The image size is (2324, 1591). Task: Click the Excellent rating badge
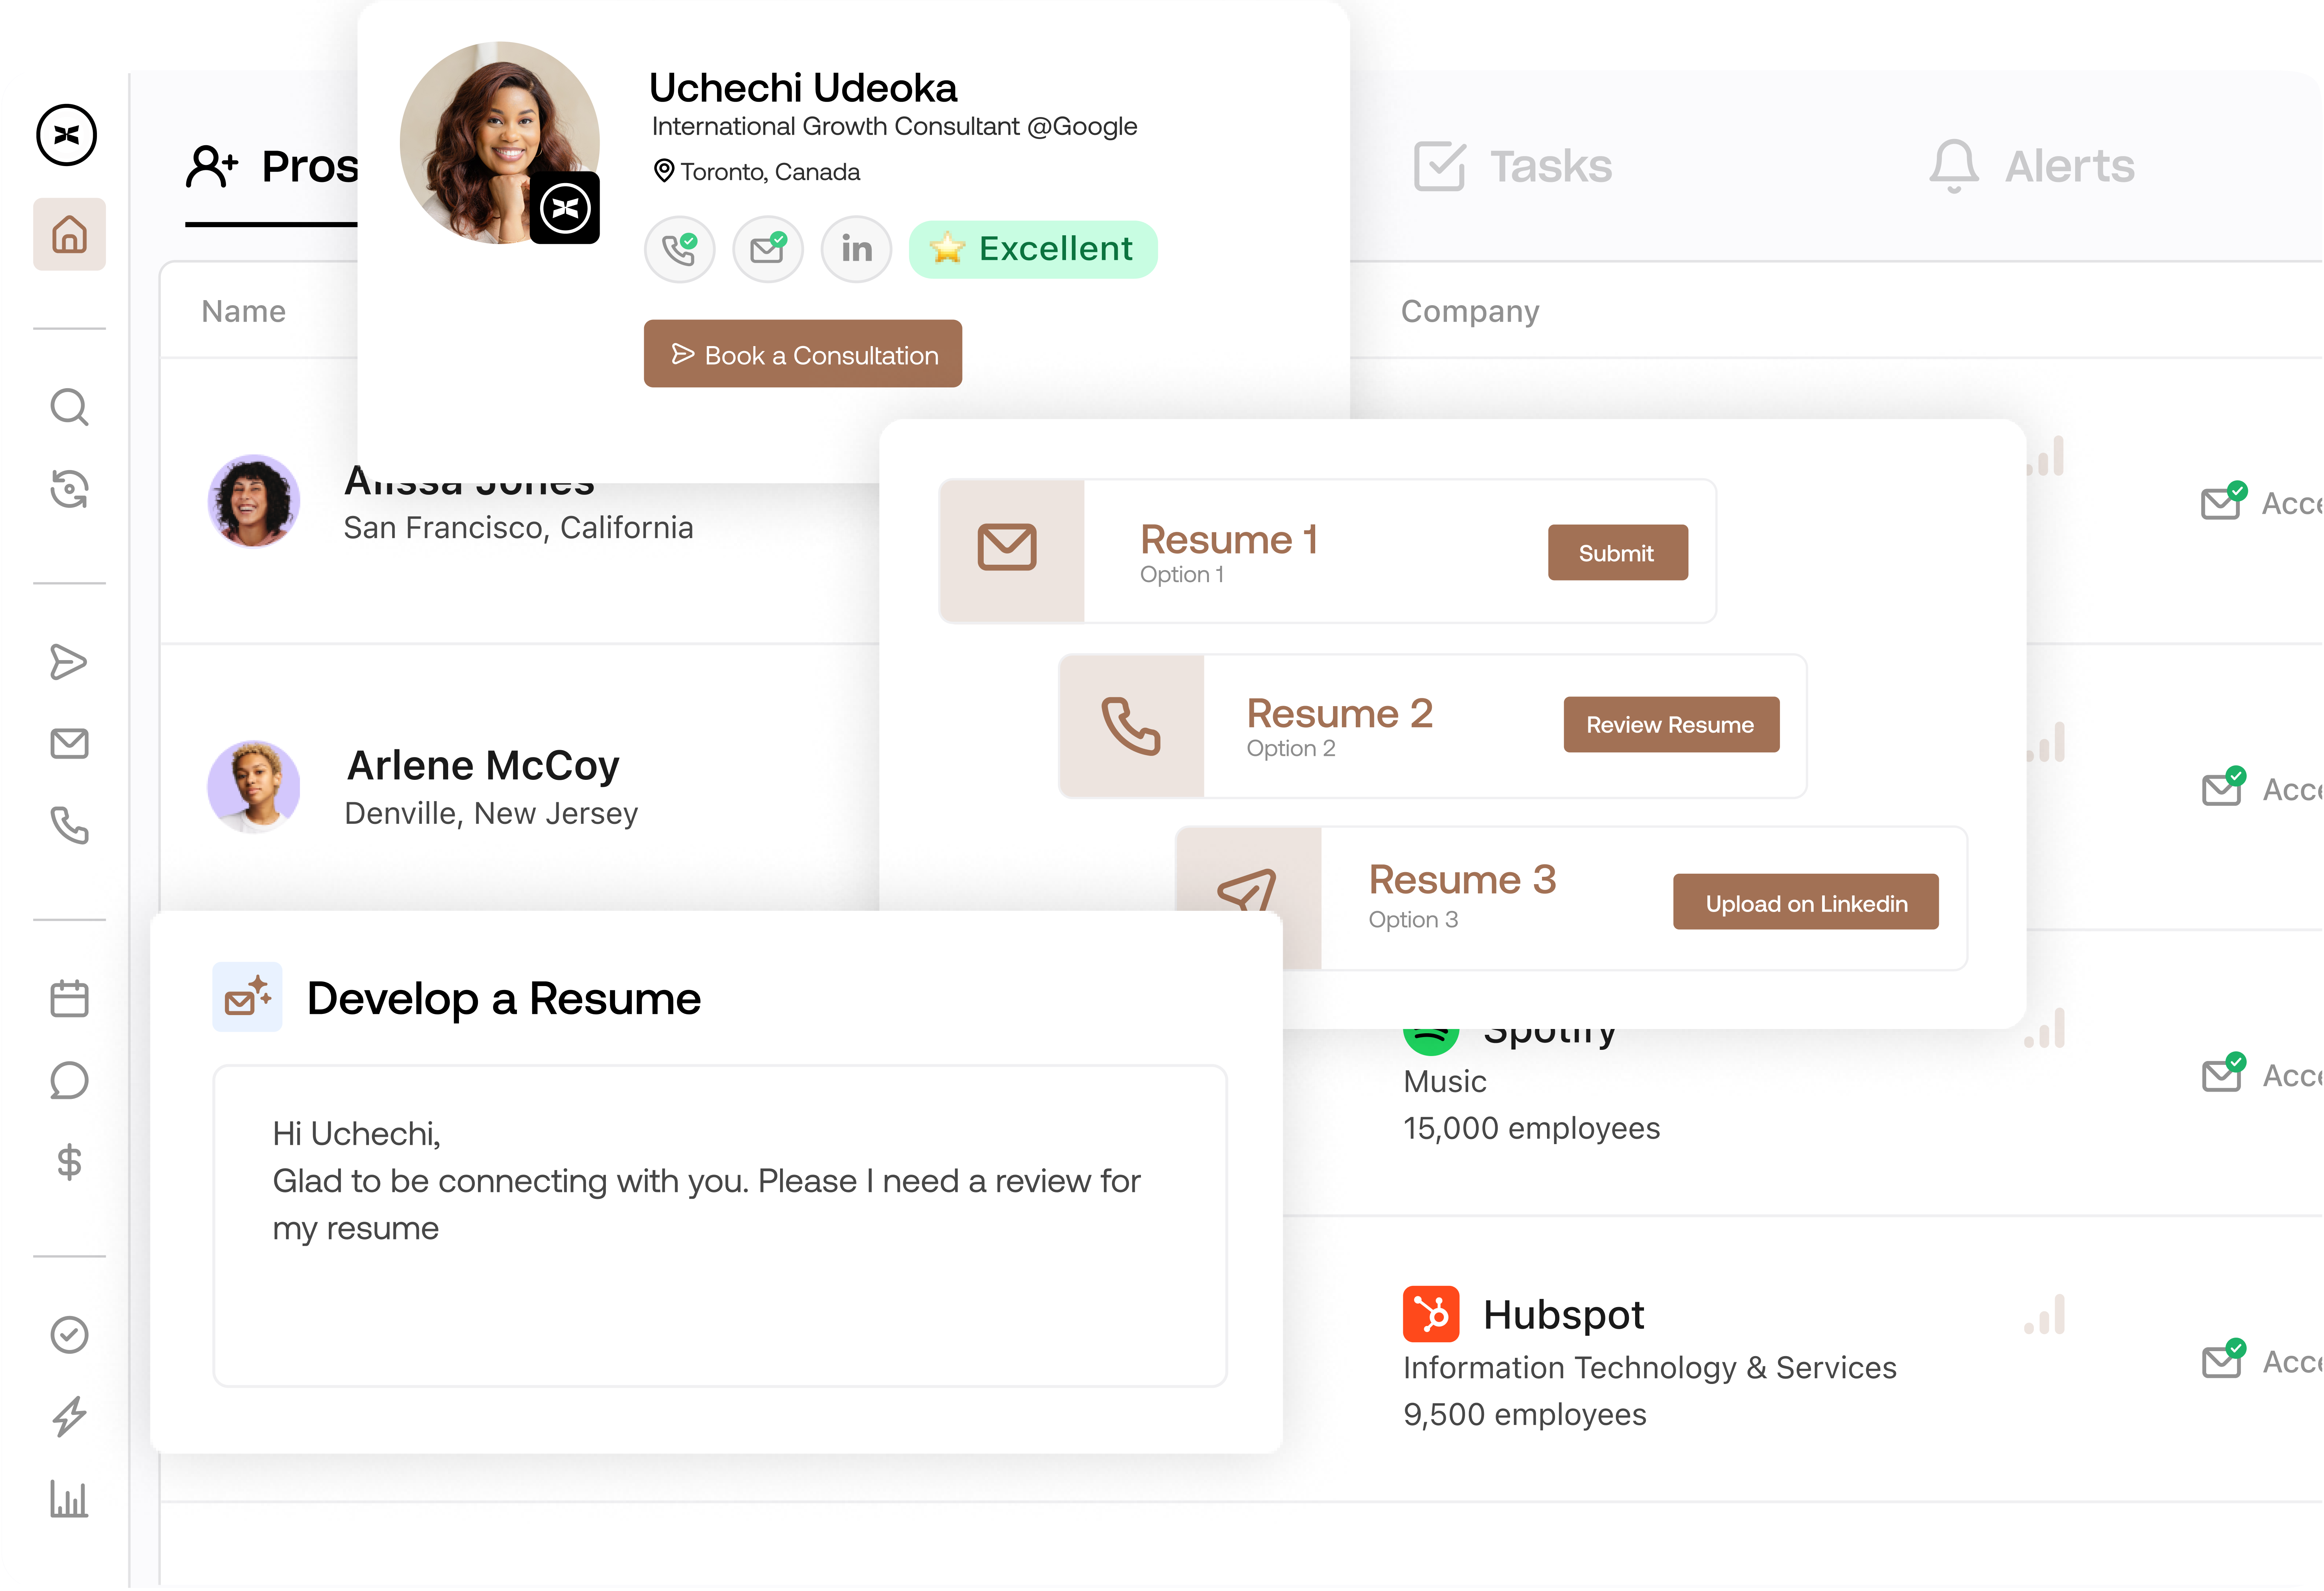[1034, 249]
